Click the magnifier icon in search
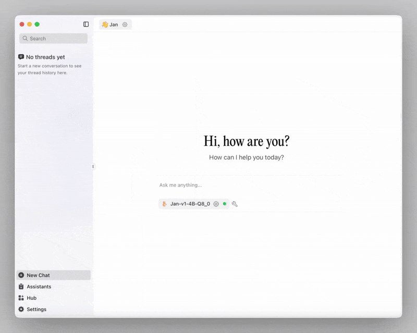Image resolution: width=417 pixels, height=333 pixels. coord(25,39)
